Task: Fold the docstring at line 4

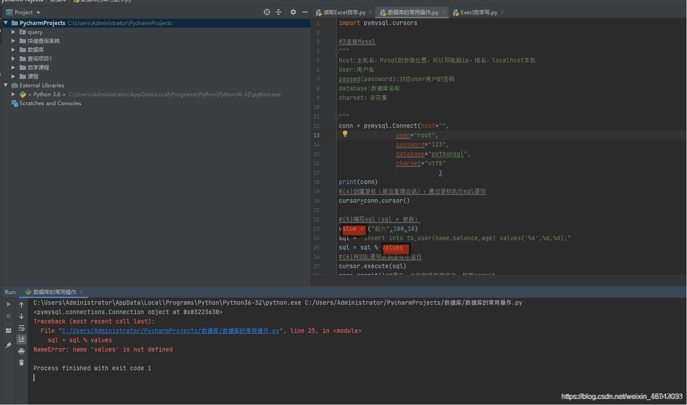Action: [x=336, y=51]
